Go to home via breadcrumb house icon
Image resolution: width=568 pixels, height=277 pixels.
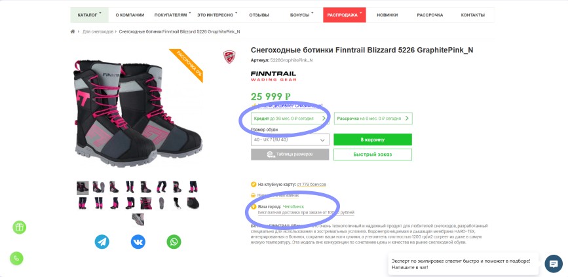pyautogui.click(x=73, y=31)
